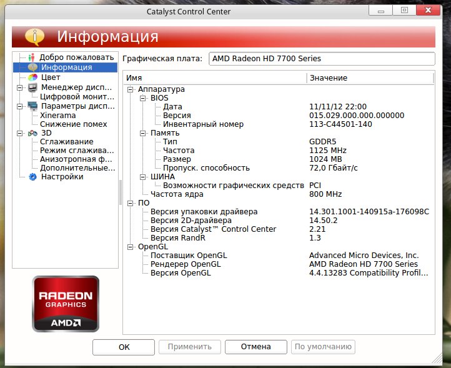This screenshot has width=451, height=368.
Task: Select Версия упаковки драйвера row
Action: click(x=279, y=212)
